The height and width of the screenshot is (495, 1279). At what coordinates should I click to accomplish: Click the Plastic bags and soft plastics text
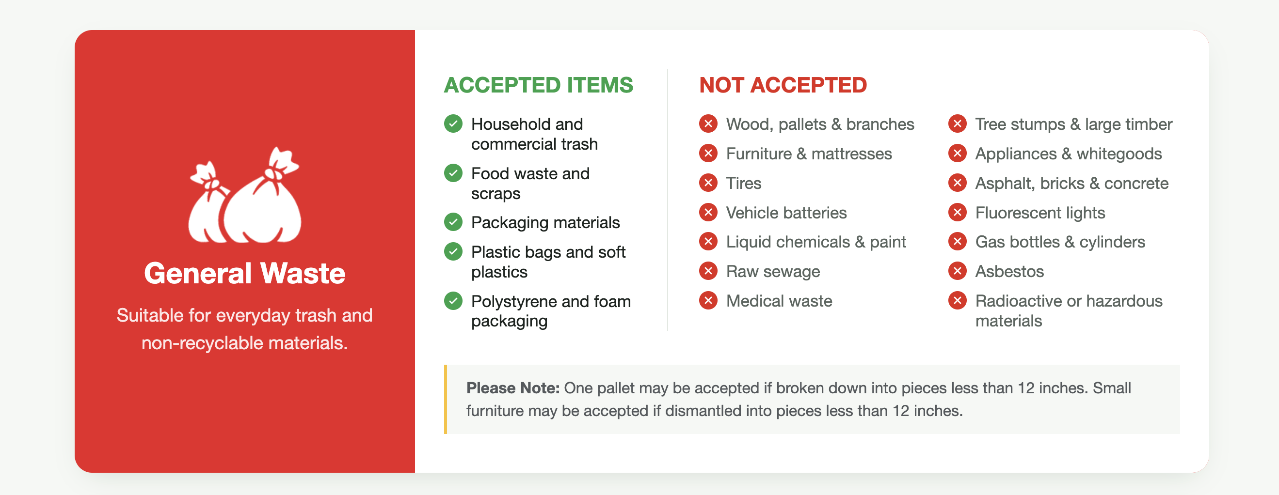[x=548, y=262]
